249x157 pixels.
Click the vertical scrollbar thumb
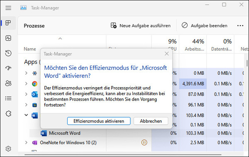click(x=247, y=63)
